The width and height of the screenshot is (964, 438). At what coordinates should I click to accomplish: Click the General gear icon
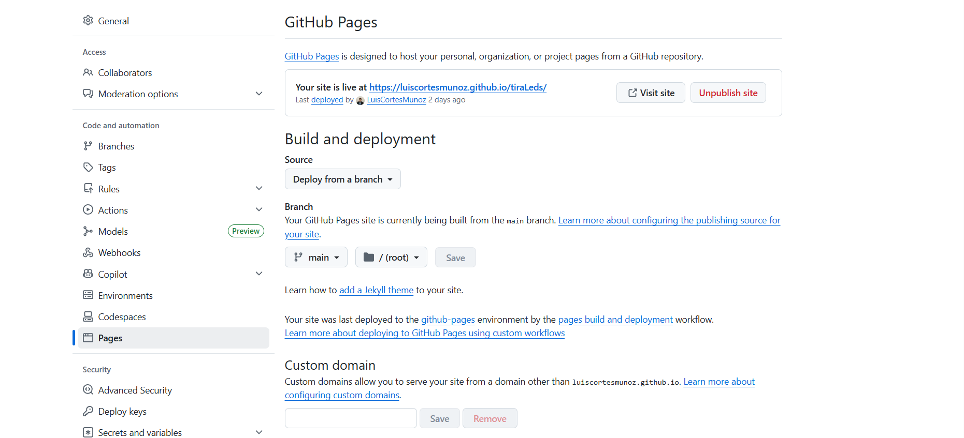[88, 21]
